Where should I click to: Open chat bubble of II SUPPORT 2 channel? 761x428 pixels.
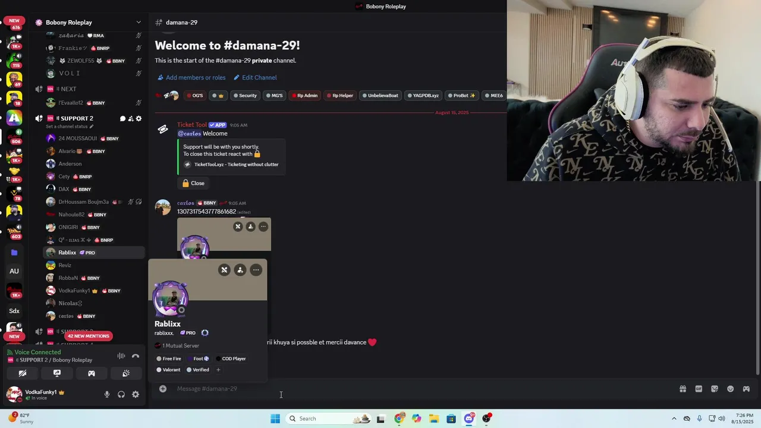(x=123, y=118)
